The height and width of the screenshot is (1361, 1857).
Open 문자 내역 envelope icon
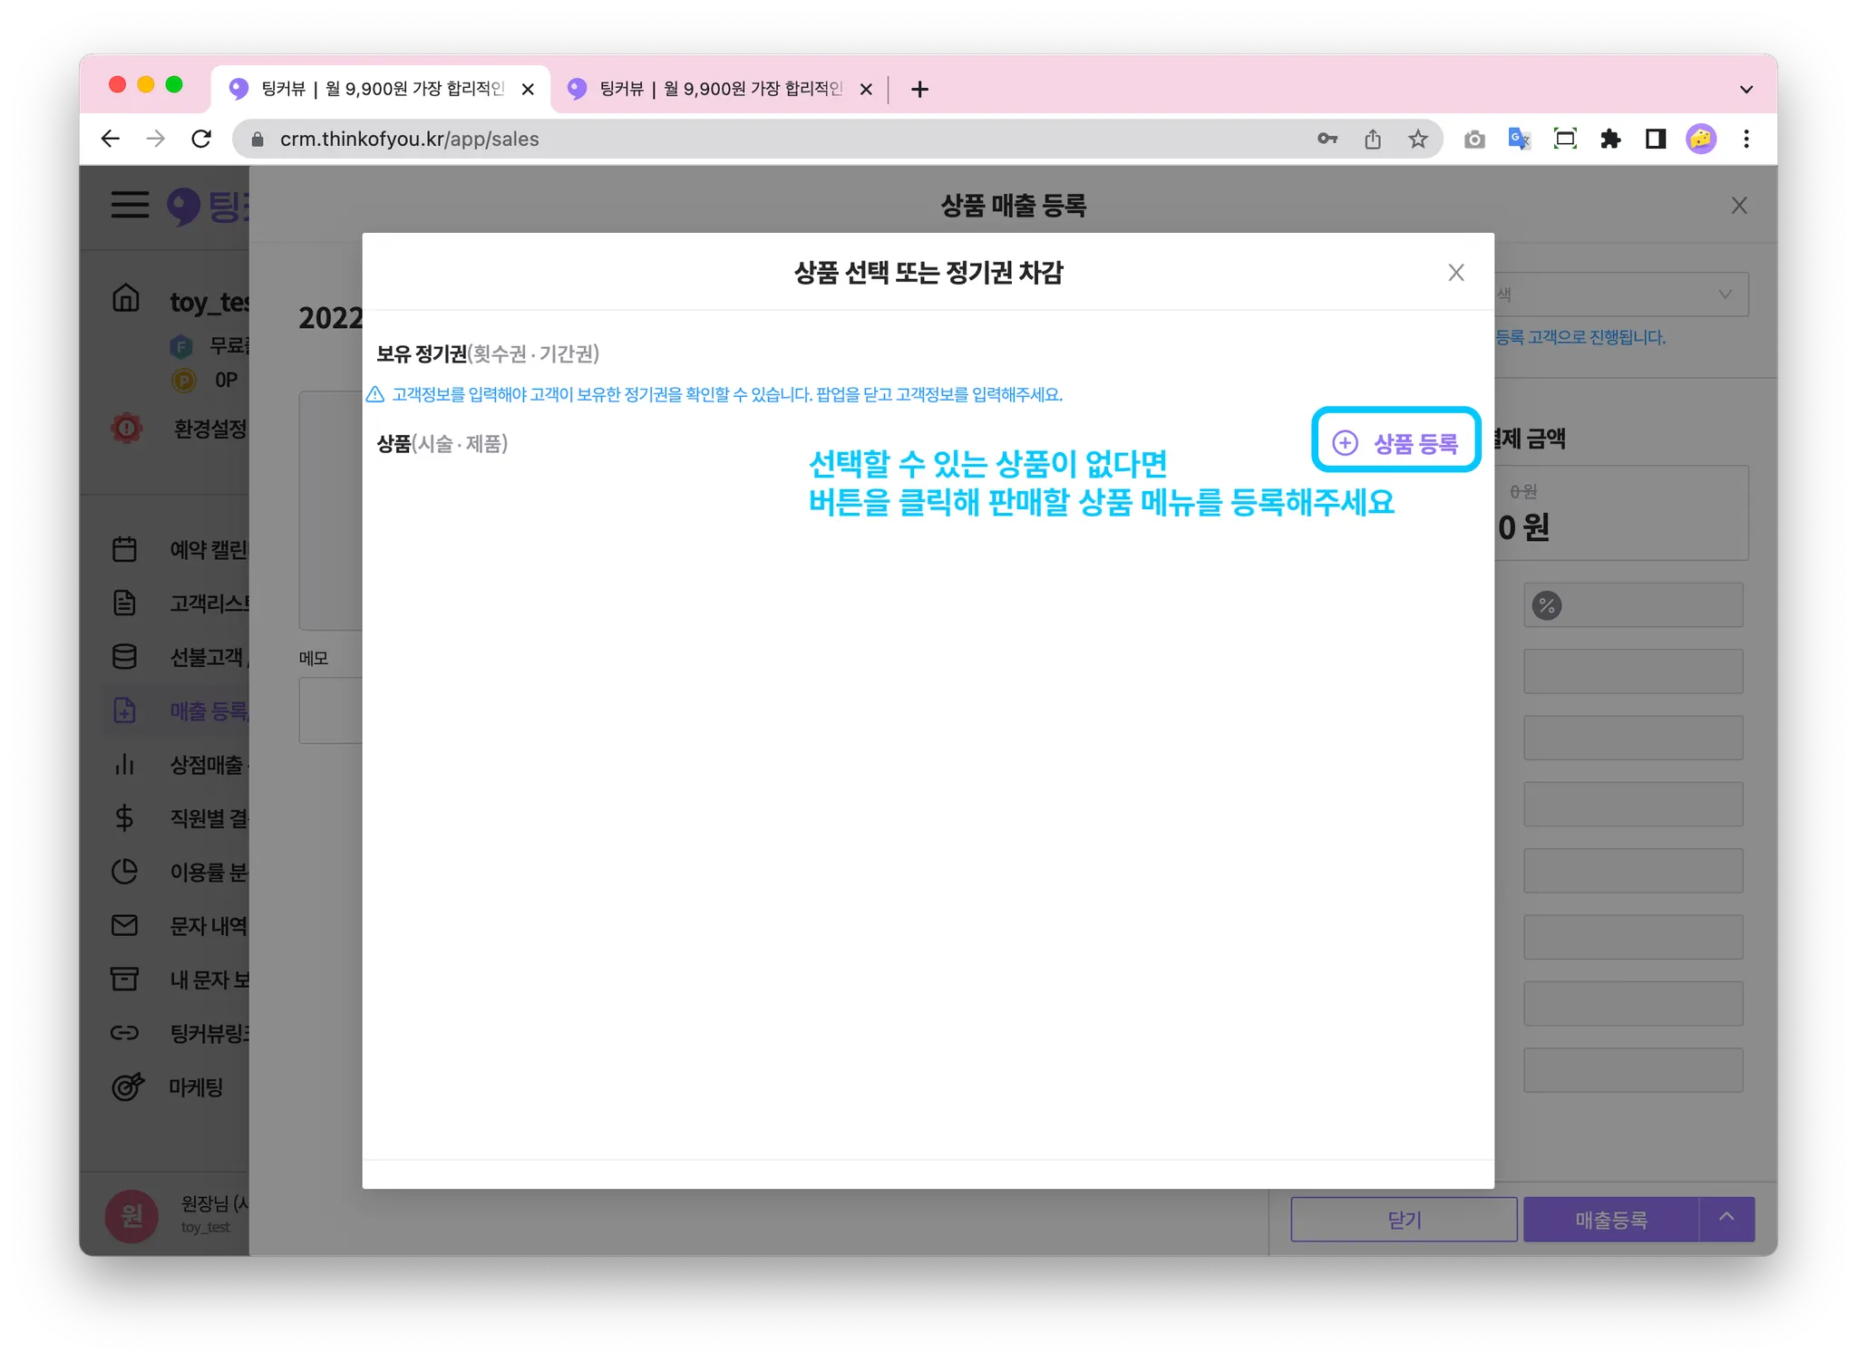click(x=124, y=925)
